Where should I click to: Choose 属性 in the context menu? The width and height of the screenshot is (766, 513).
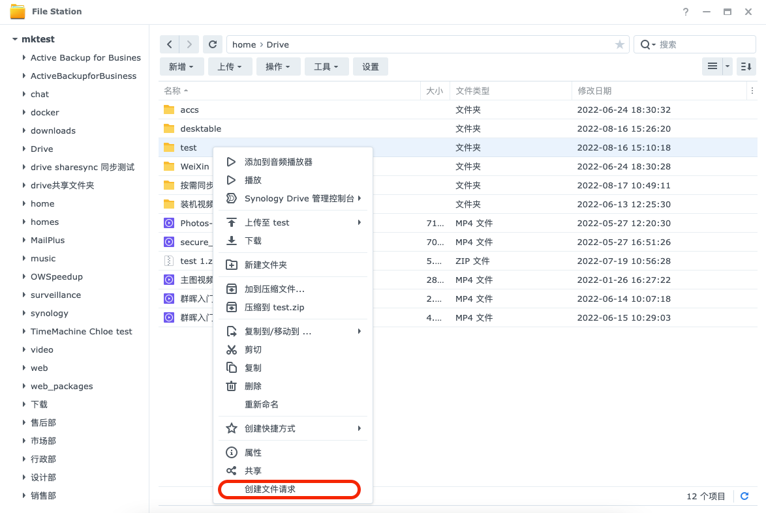[x=292, y=452]
